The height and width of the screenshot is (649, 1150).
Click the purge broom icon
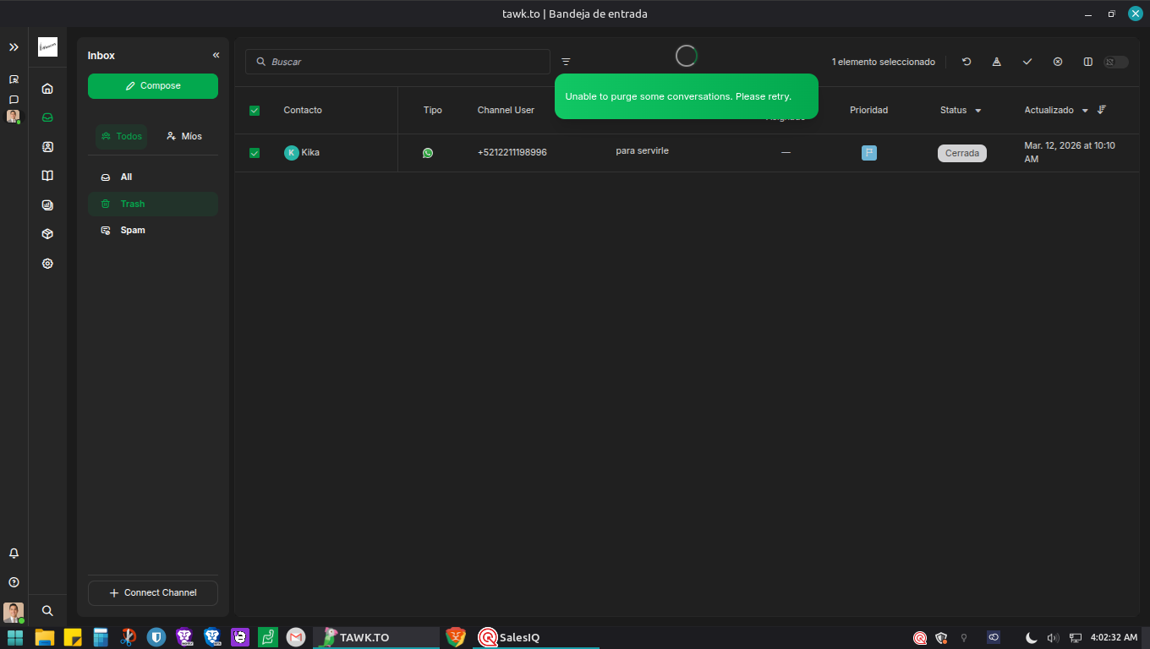coord(997,62)
